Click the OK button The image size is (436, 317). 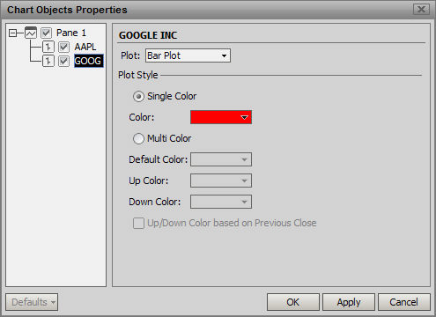[x=293, y=302]
